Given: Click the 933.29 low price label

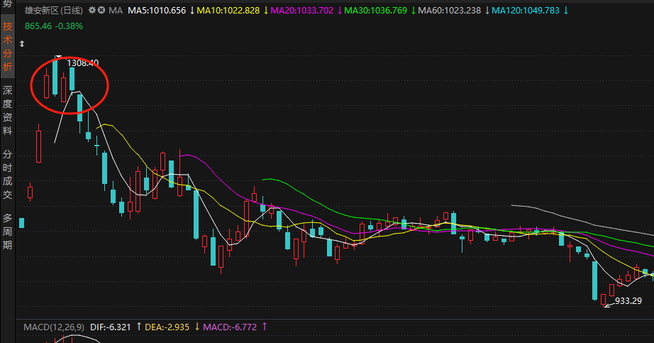Looking at the screenshot, I should click(x=628, y=301).
